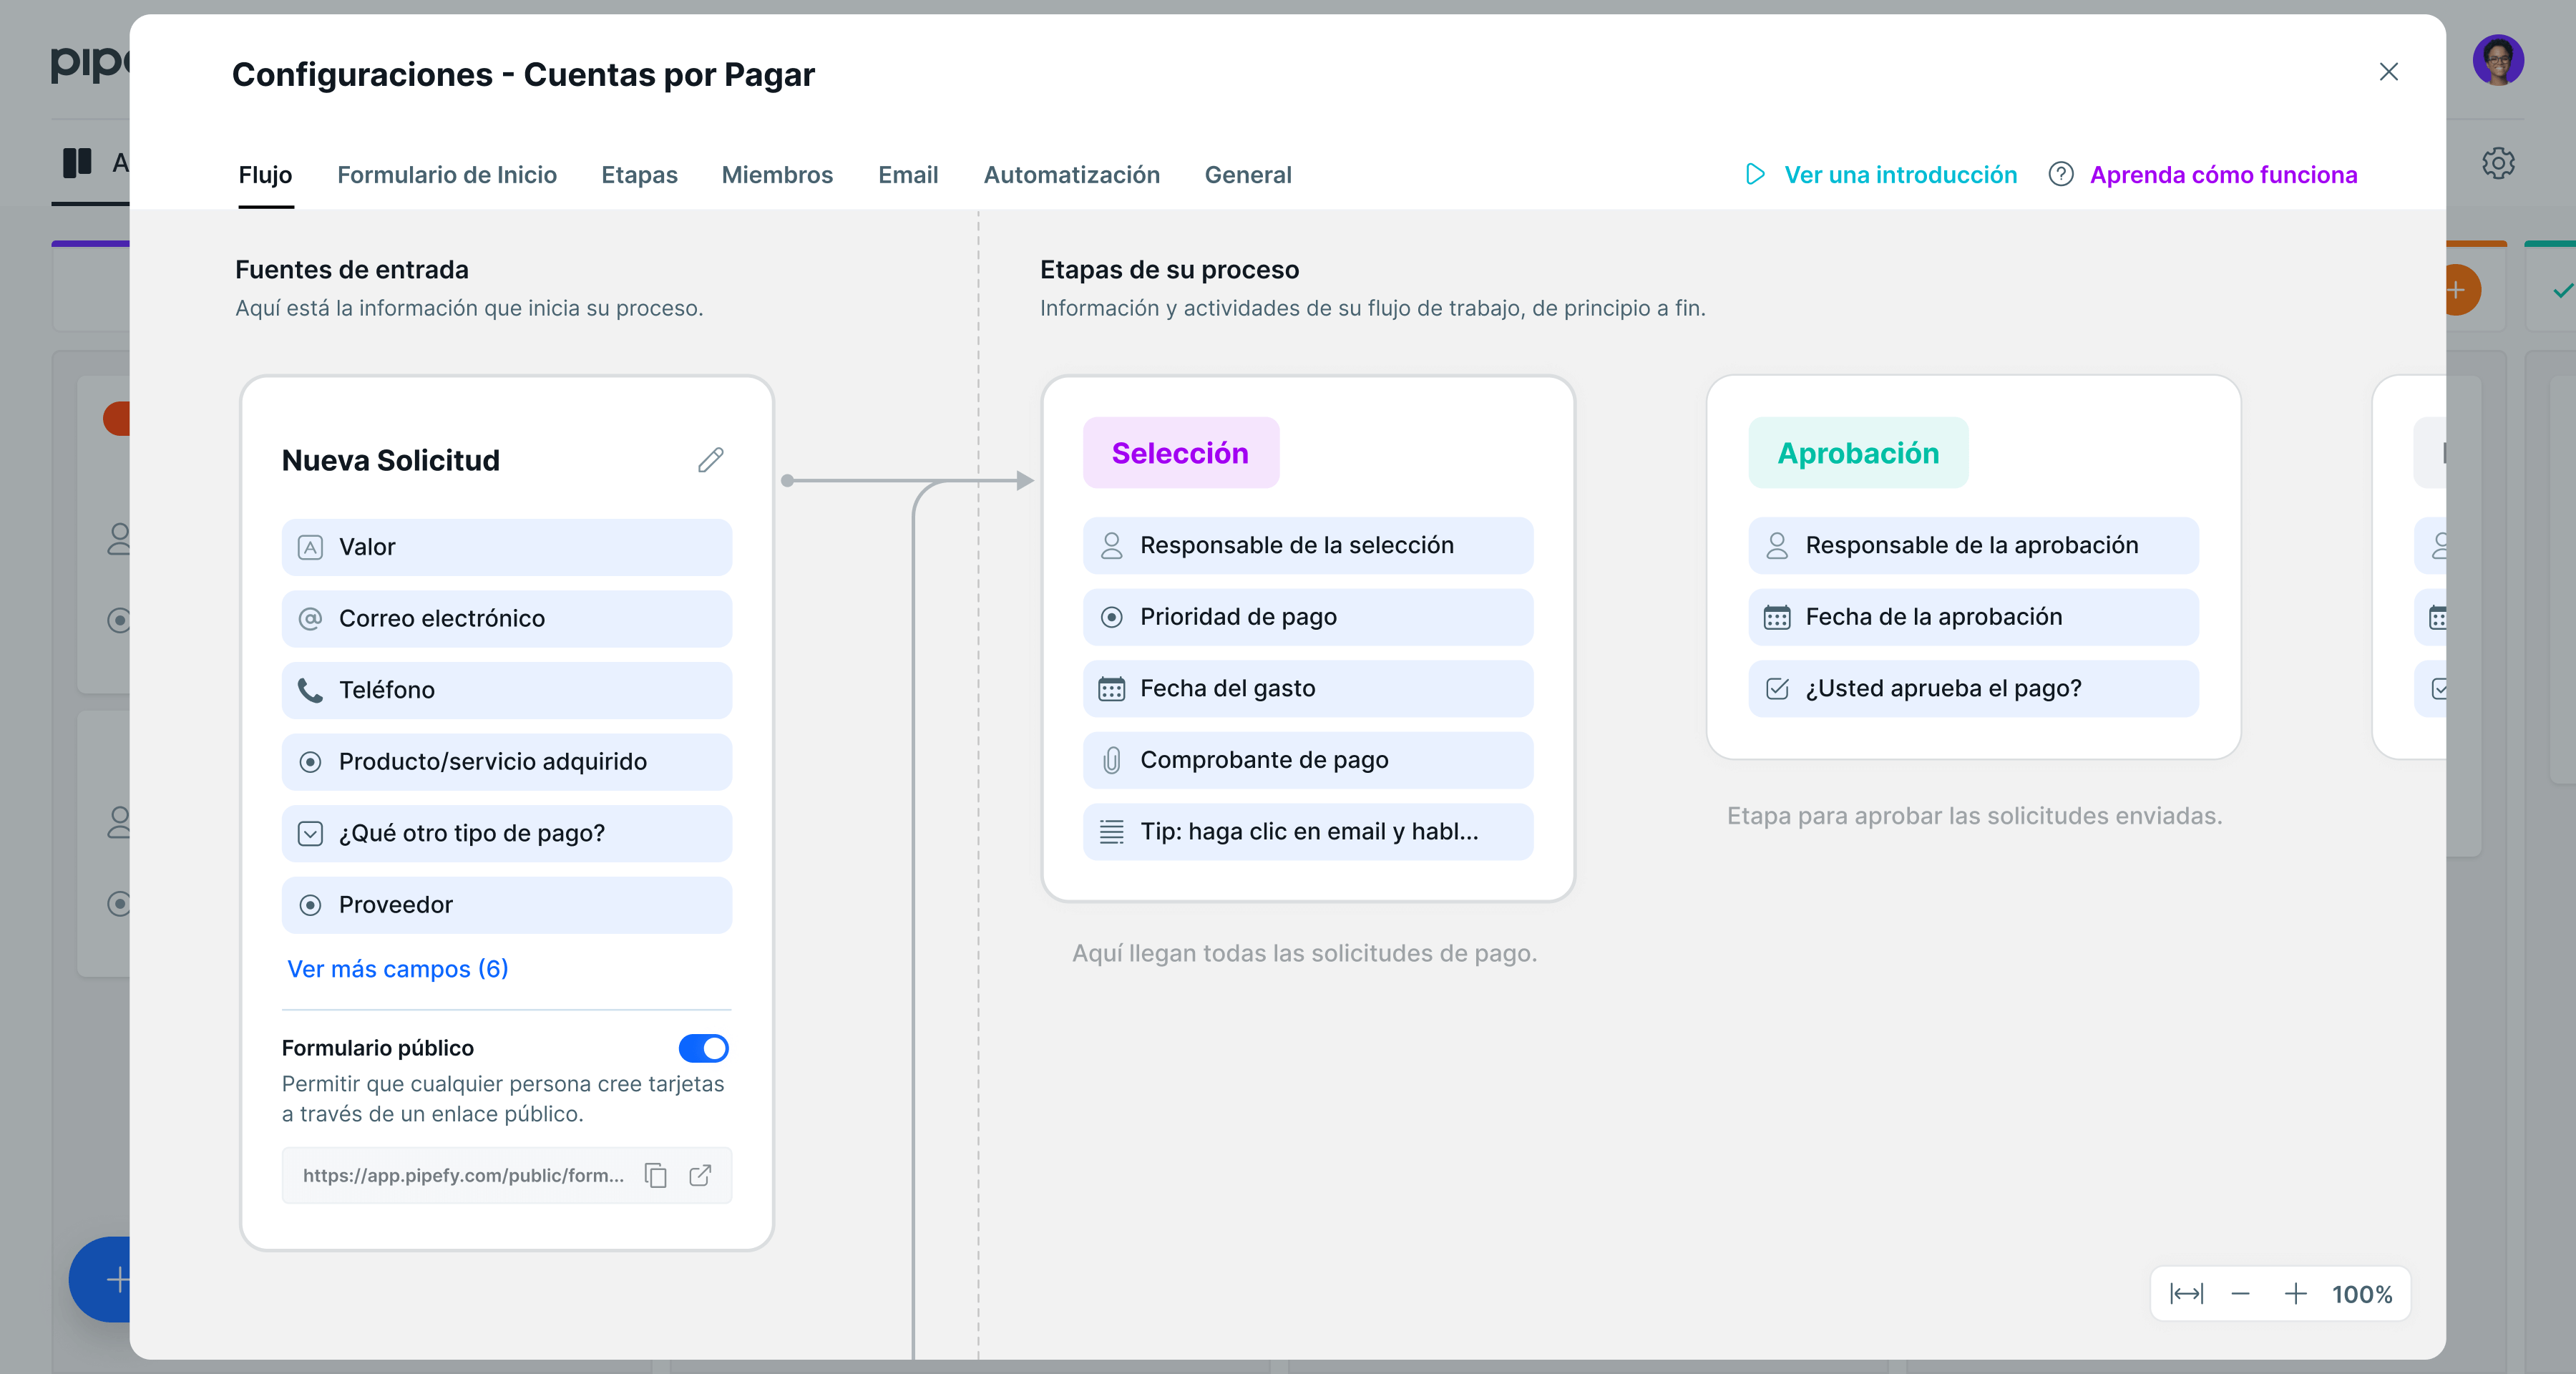The height and width of the screenshot is (1374, 2576).
Task: Close the Configuraciones dialog
Action: pos(2388,72)
